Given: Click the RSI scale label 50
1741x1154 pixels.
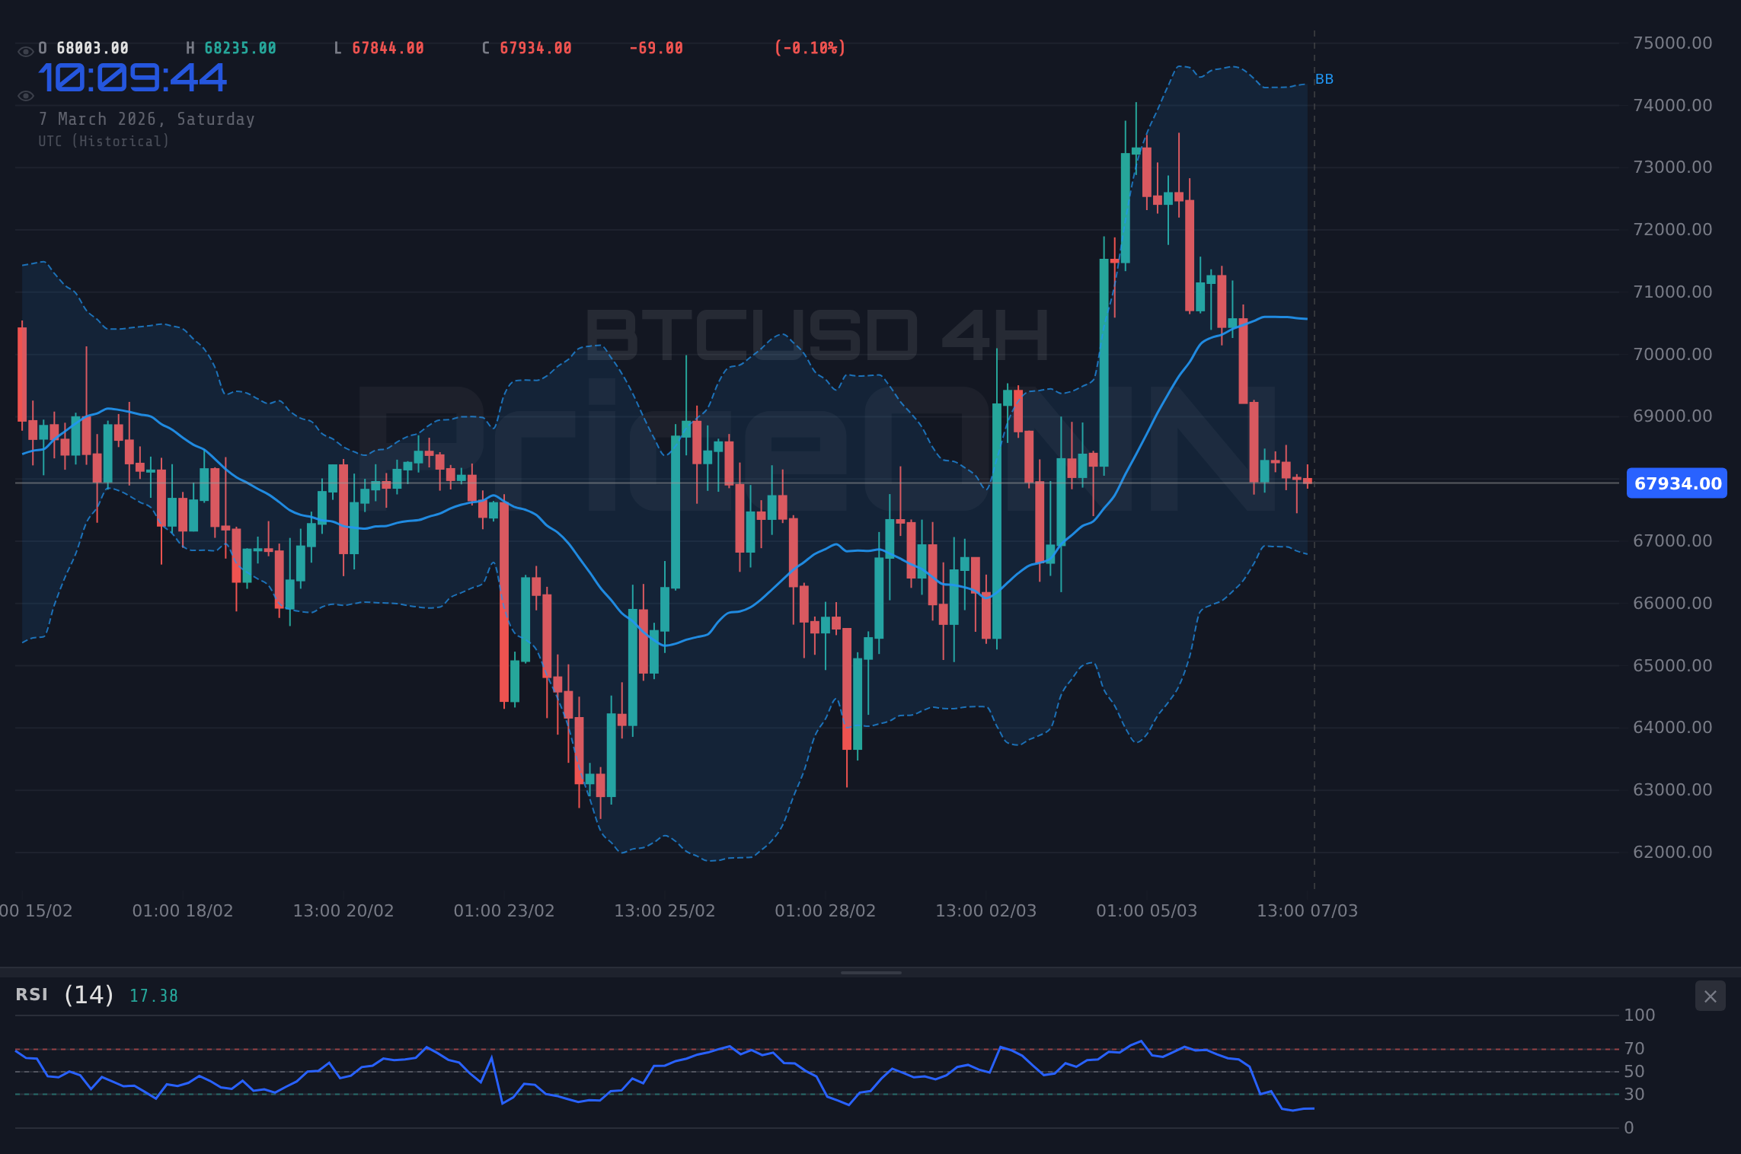Looking at the screenshot, I should click(x=1634, y=1072).
